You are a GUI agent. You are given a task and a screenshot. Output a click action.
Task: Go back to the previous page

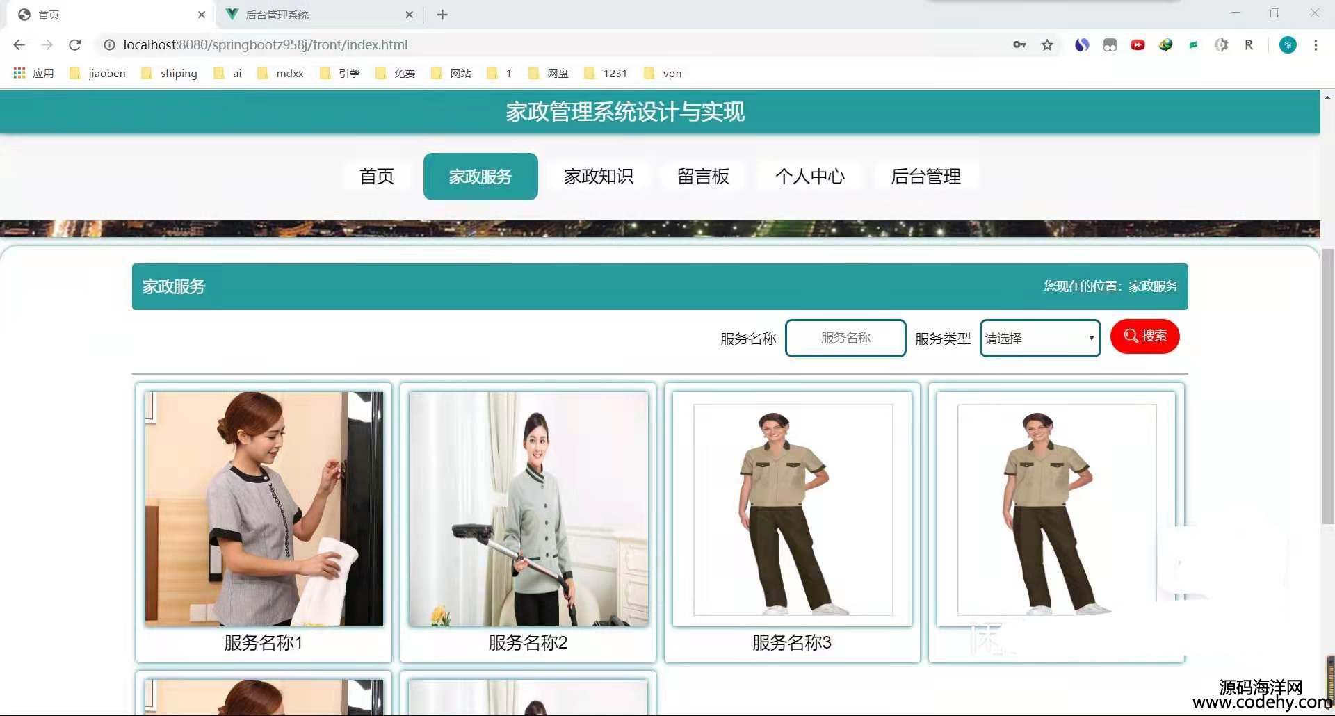tap(19, 44)
